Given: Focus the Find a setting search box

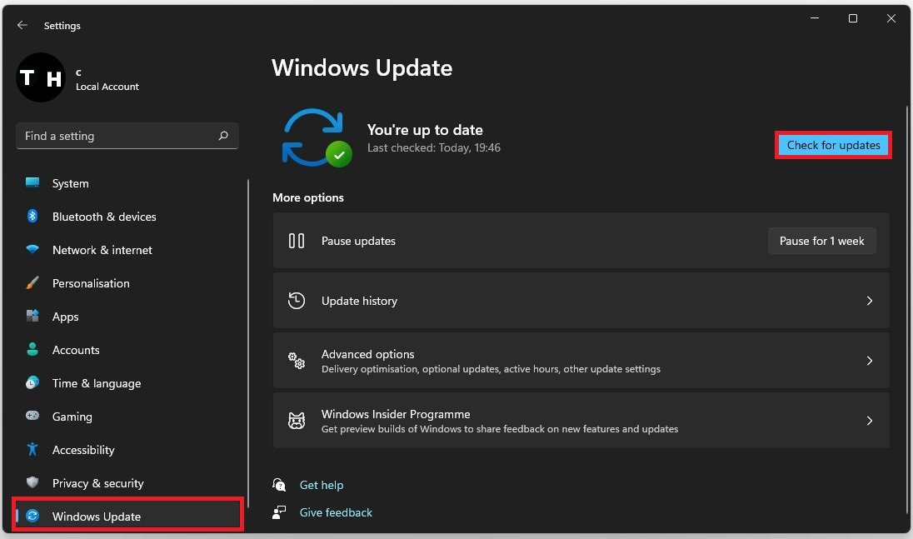Looking at the screenshot, I should point(117,136).
